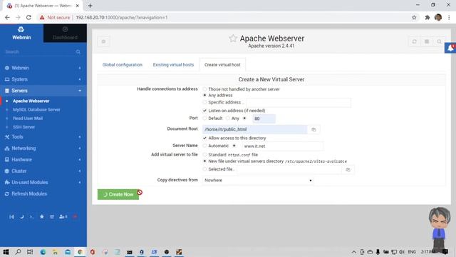Collapse the sidebar using the bottom toggle icon
The height and width of the screenshot is (257, 456).
click(11, 217)
